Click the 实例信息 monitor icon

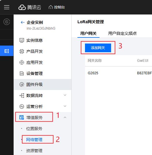pyautogui.click(x=22, y=40)
